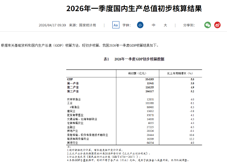227x166 pixels.
Task: Click footnote 4 about GDP总量数据
Action: (128, 160)
